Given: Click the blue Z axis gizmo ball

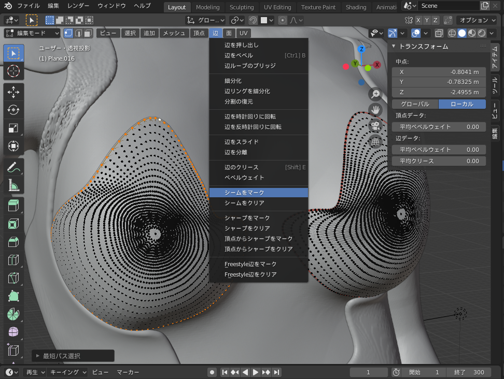Looking at the screenshot, I should 361,49.
